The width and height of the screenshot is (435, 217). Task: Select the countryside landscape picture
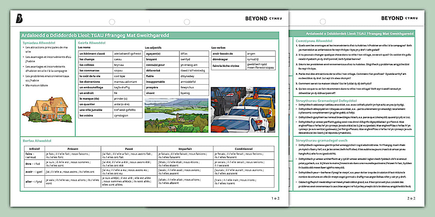click(176, 115)
